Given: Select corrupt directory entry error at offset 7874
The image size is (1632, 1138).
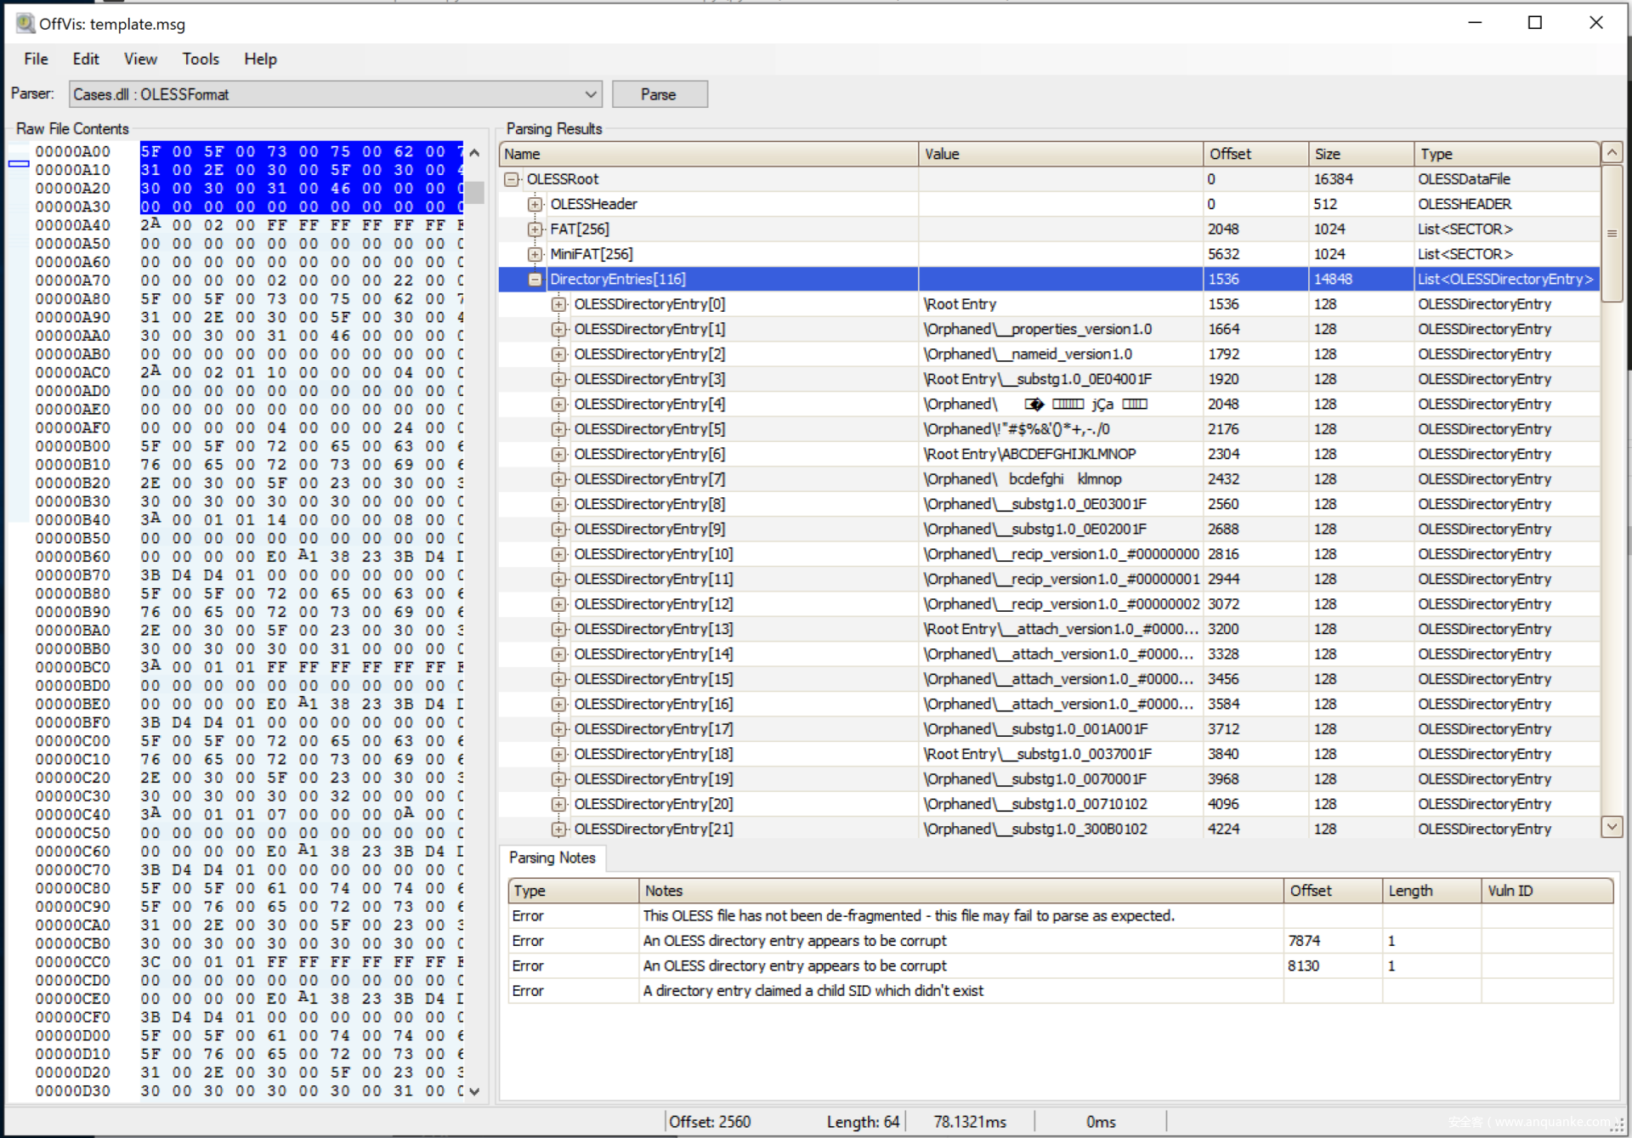Looking at the screenshot, I should point(795,941).
